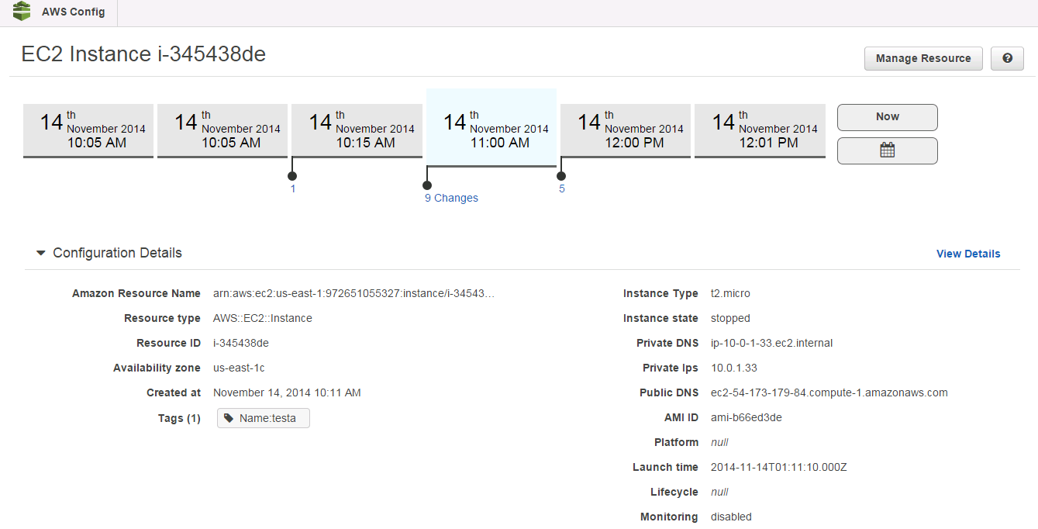Open the calendar date picker button
Screen dimensions: 1038x529
tap(888, 150)
